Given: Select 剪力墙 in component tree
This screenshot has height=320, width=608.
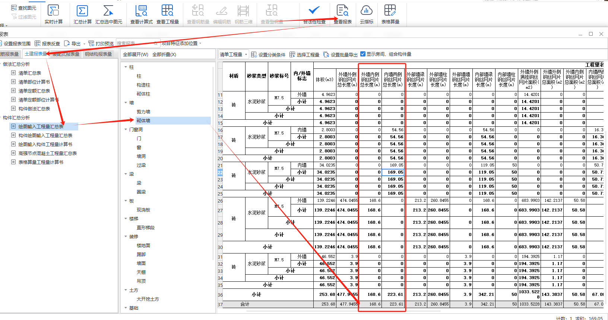Looking at the screenshot, I should tap(143, 112).
